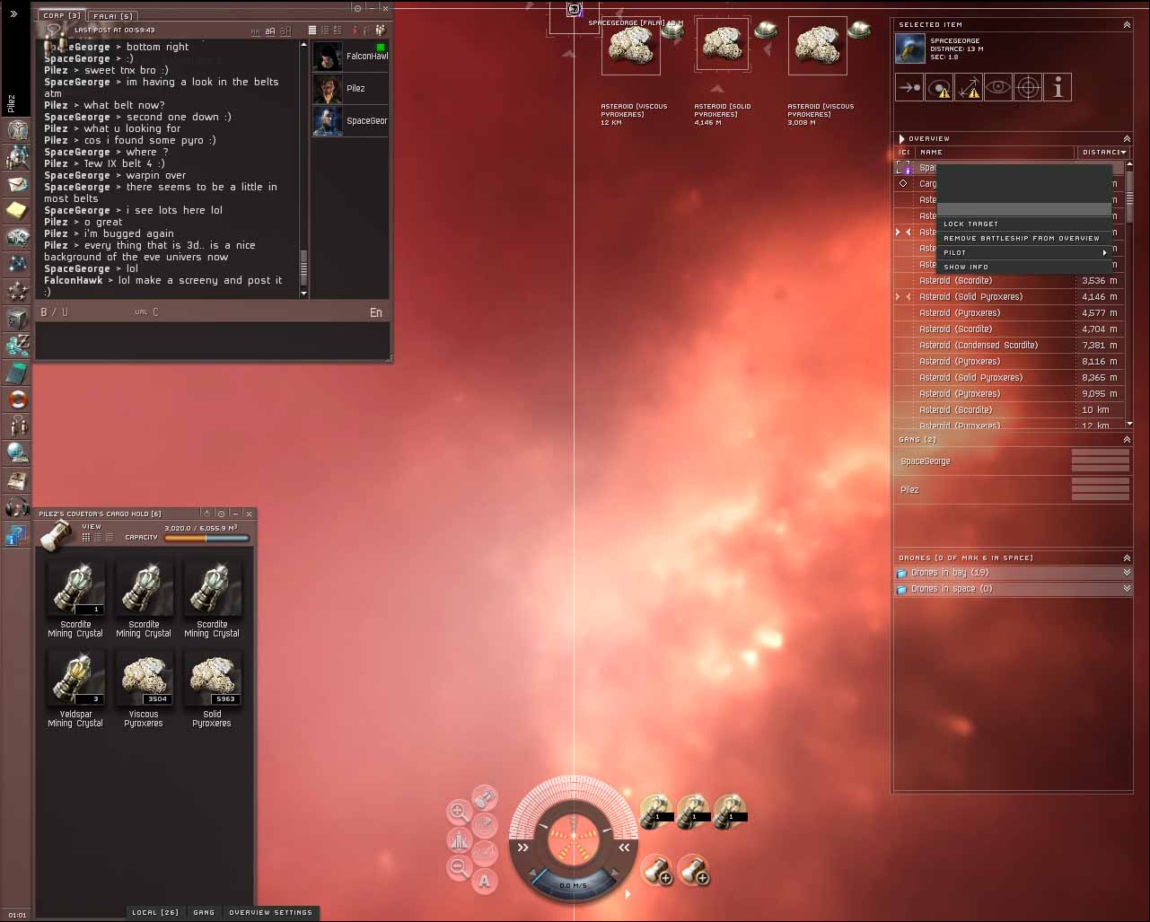The image size is (1150, 922).
Task: Toggle autopilot 'A' button on HUD
Action: [485, 881]
